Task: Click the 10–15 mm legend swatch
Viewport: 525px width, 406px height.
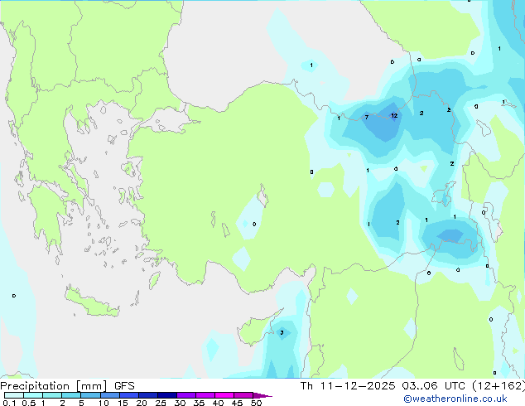Action: point(109,395)
